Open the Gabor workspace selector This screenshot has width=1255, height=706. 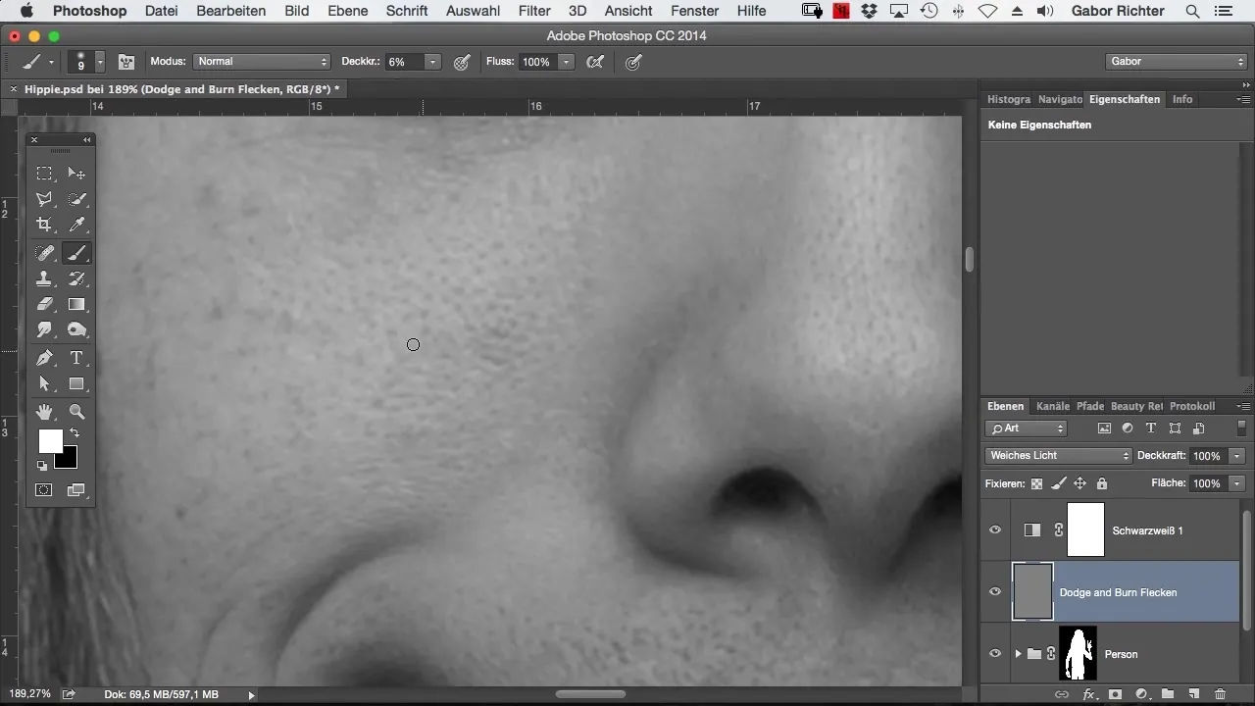1176,62
